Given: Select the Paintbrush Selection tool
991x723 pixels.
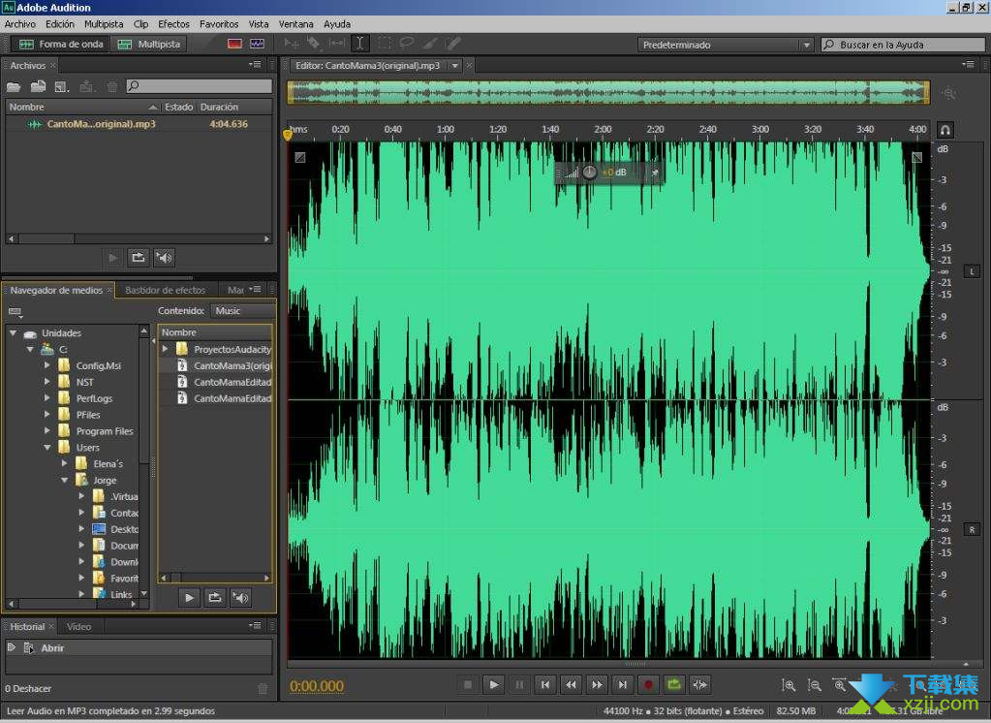Looking at the screenshot, I should click(430, 43).
